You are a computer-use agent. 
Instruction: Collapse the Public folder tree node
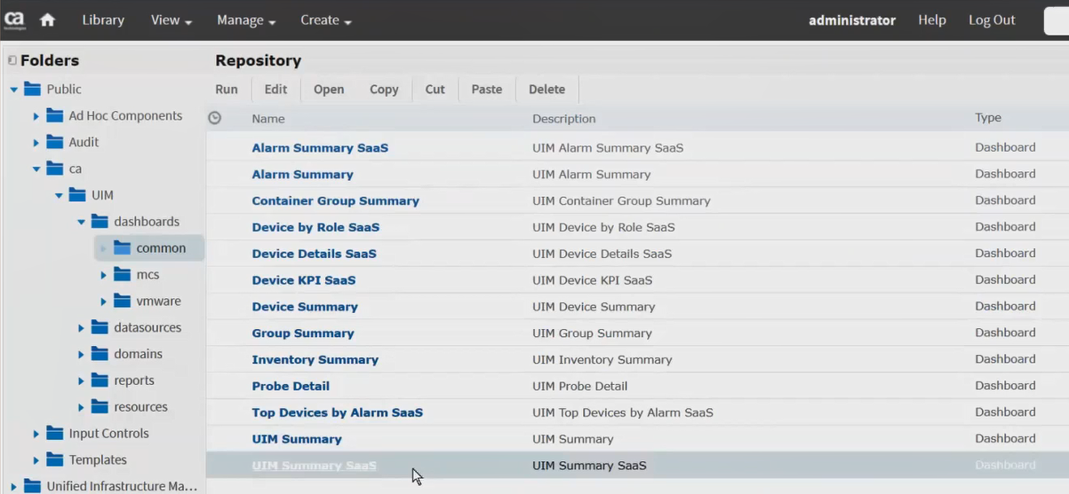tap(14, 90)
